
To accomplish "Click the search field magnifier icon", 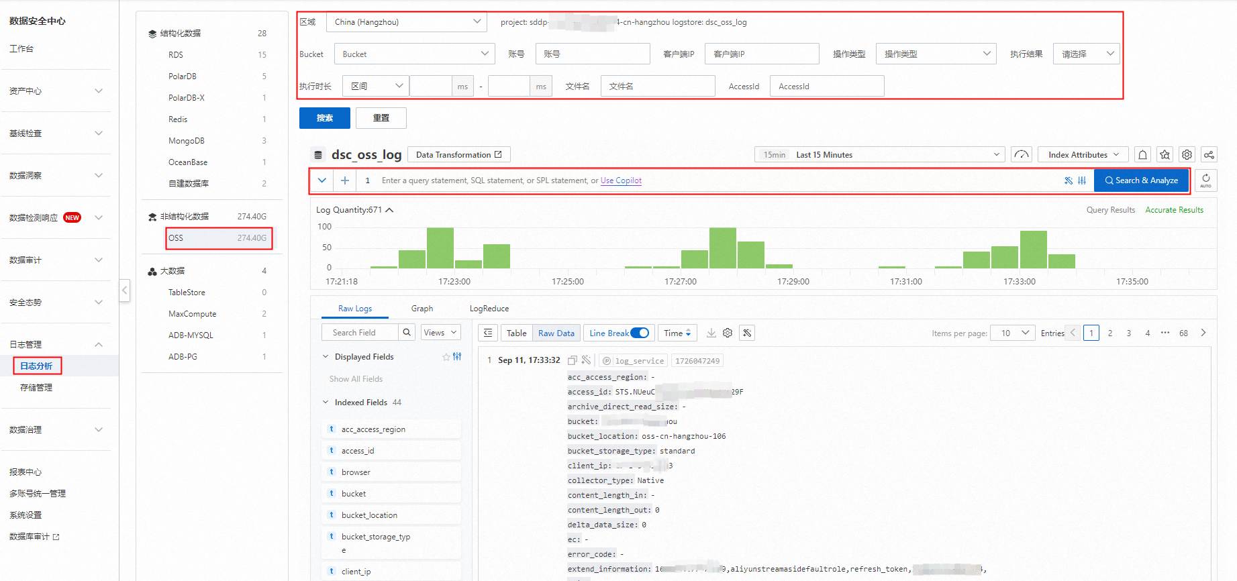I will [407, 333].
